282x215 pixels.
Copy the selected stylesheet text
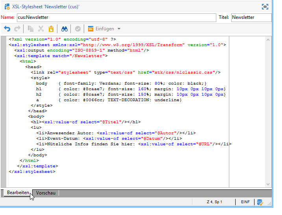[31, 29]
